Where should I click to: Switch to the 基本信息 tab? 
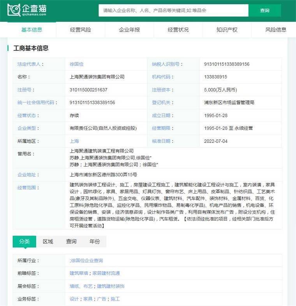click(32, 30)
